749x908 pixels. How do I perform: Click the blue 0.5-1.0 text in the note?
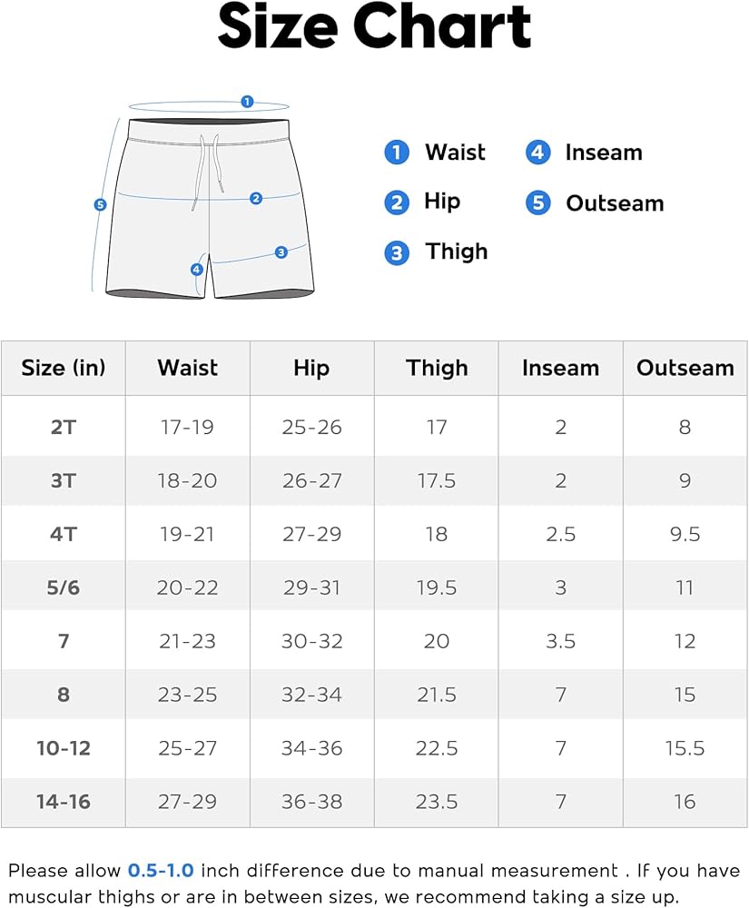pyautogui.click(x=161, y=871)
